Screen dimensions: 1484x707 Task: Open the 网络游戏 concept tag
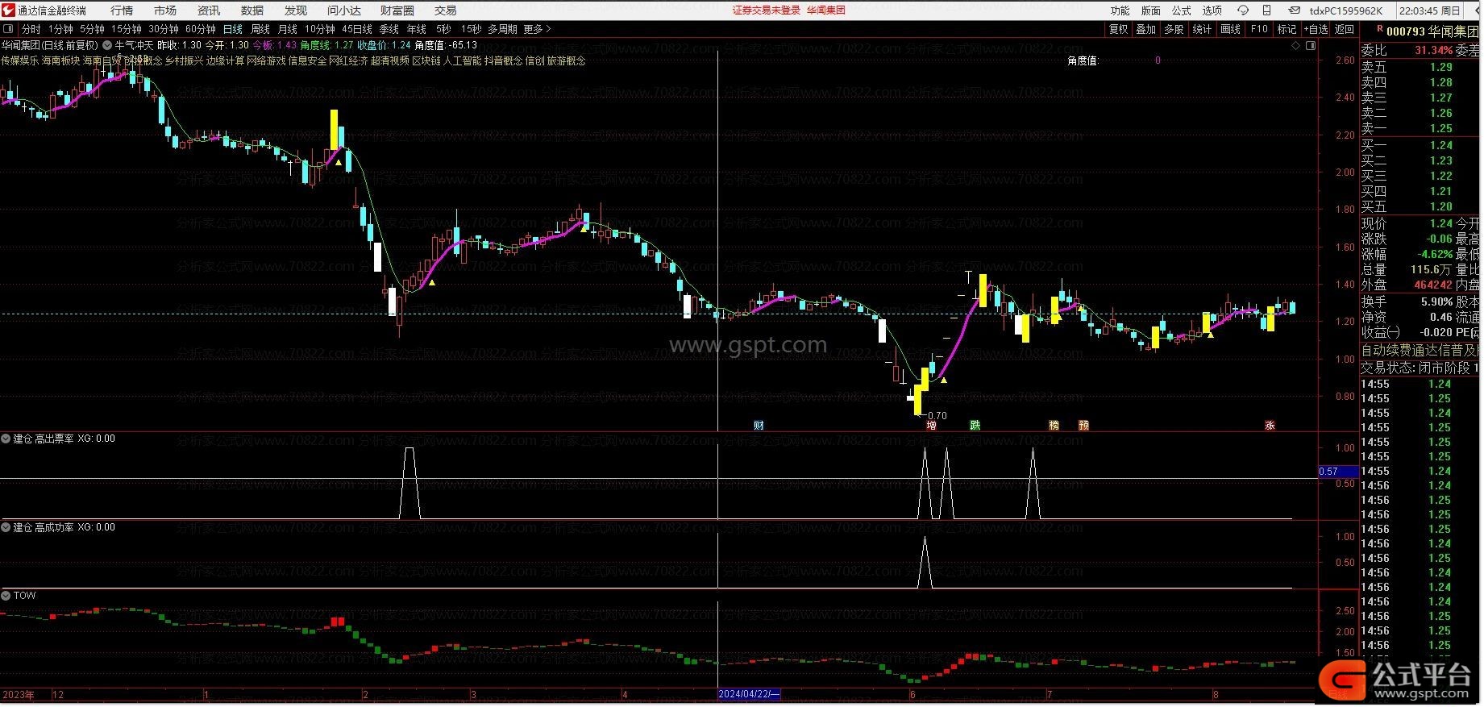click(x=266, y=60)
